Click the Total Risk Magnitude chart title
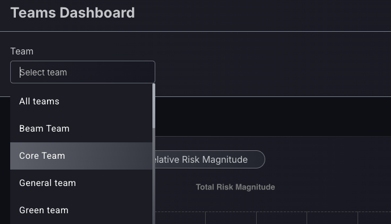The image size is (391, 224). tap(235, 187)
